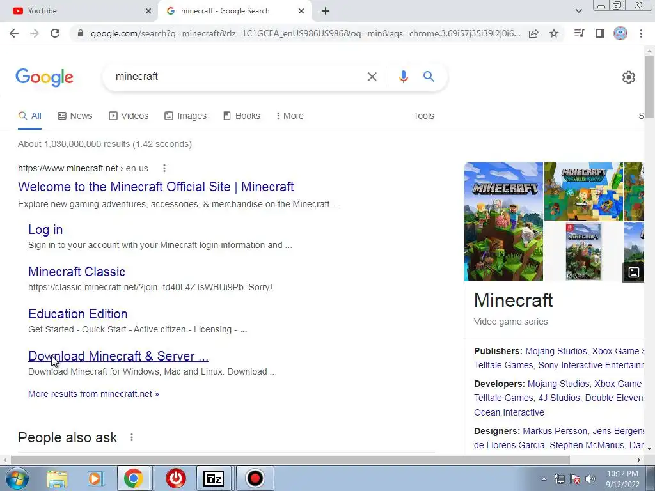This screenshot has width=655, height=491.
Task: Open the red power button app in the taskbar
Action: coord(176,478)
